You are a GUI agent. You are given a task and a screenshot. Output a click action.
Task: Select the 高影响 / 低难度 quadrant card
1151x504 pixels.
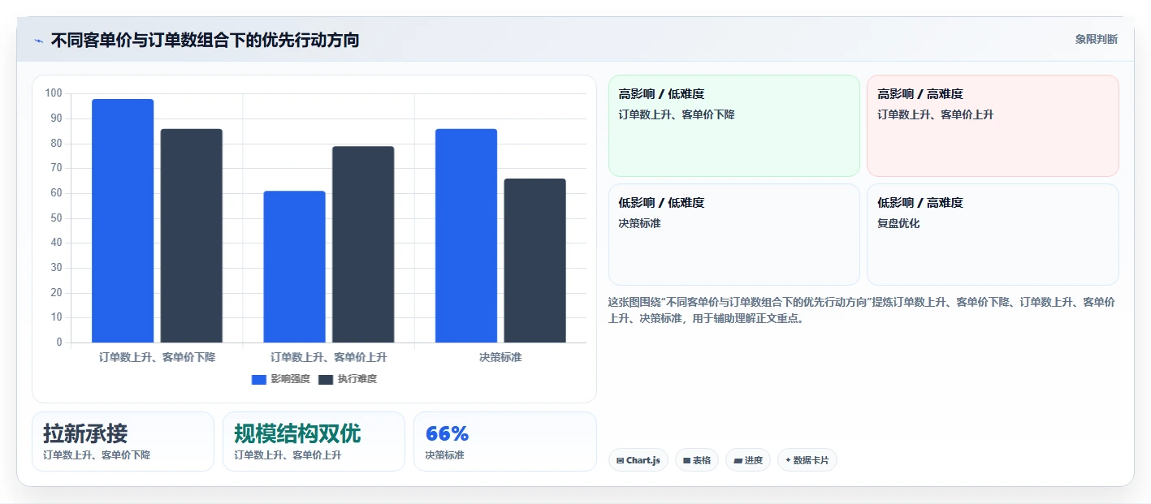pyautogui.click(x=734, y=126)
